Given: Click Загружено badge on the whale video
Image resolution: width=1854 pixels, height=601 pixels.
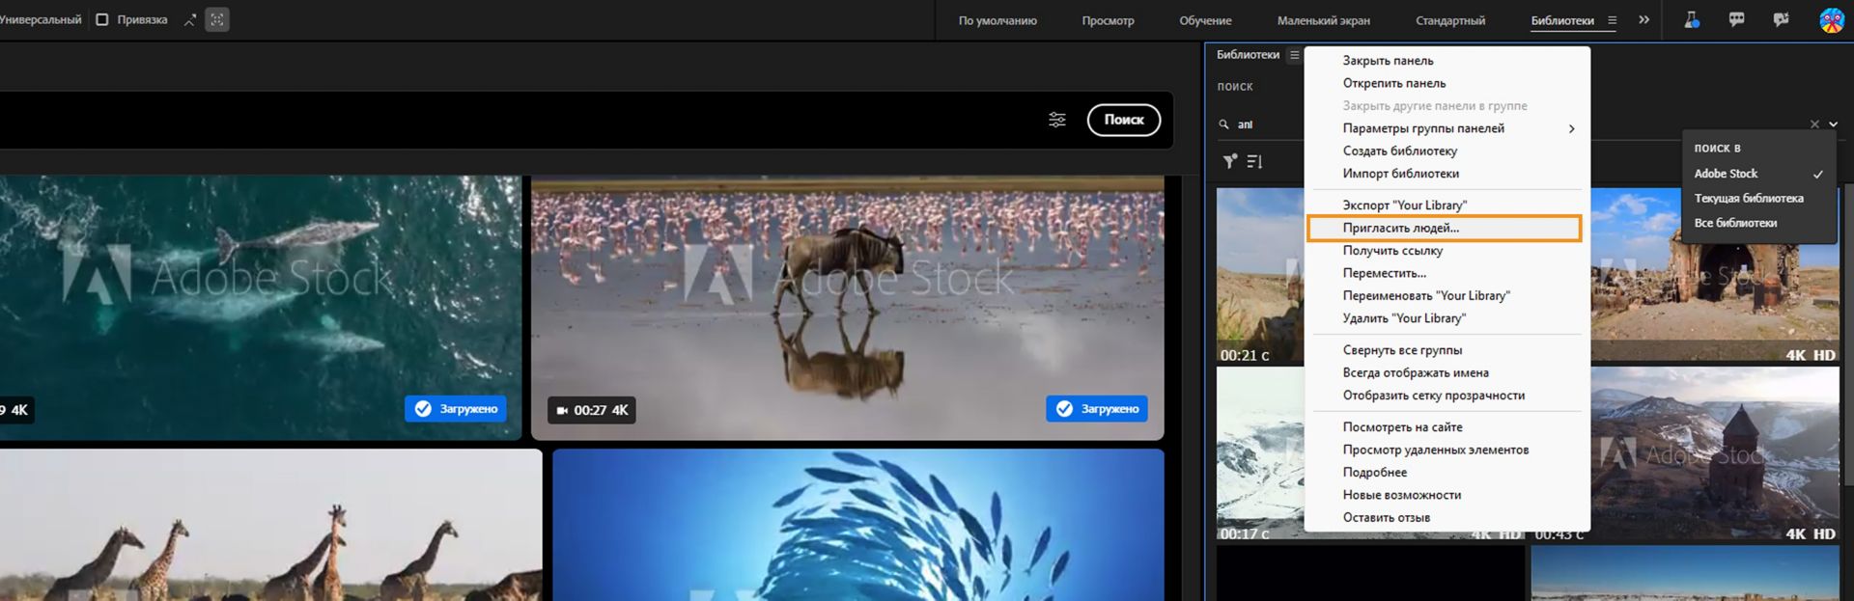Looking at the screenshot, I should point(456,409).
